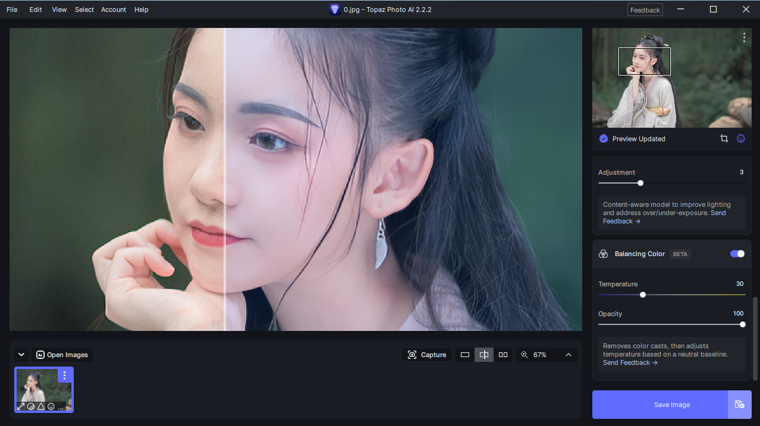Select the side-by-side comparison view
This screenshot has width=760, height=426.
pyautogui.click(x=503, y=355)
